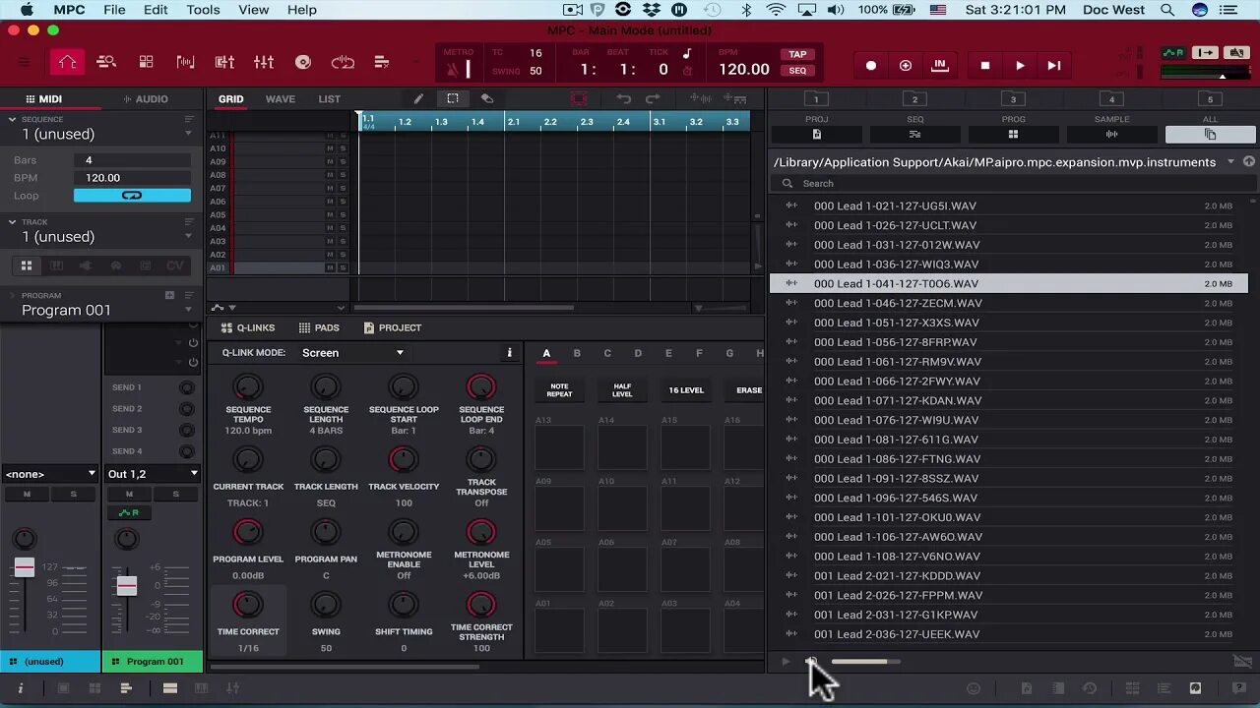Screen dimensions: 1260x708
Task: Click the browser Search field
Action: (x=1013, y=184)
